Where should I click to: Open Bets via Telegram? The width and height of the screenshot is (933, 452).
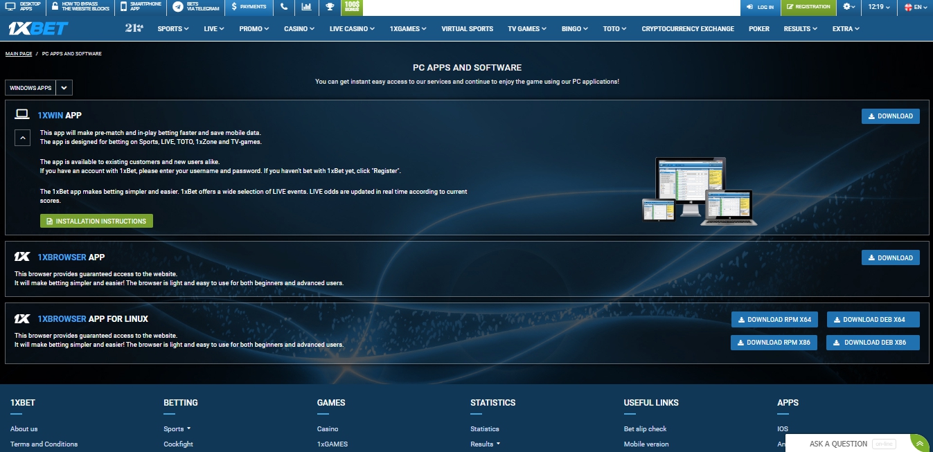[x=195, y=7]
